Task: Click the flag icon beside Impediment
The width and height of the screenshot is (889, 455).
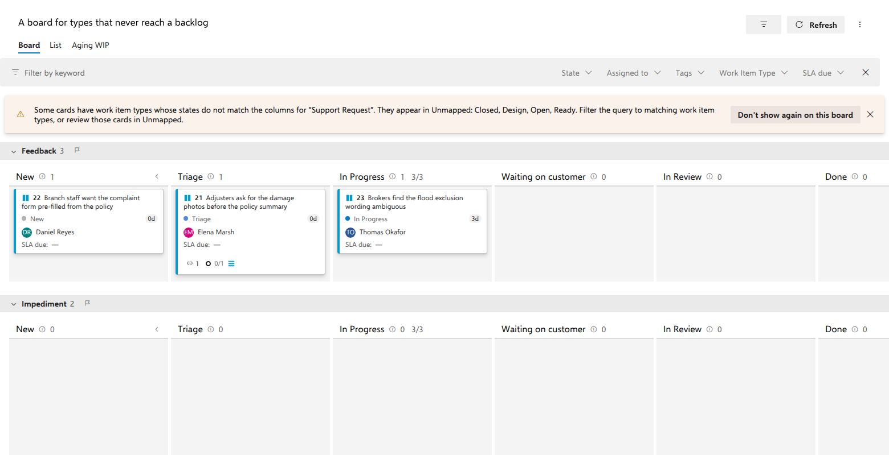Action: [87, 303]
